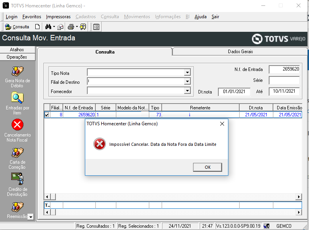Open Entradas por Item shortcut
This screenshot has width=309, height=230.
click(x=17, y=104)
